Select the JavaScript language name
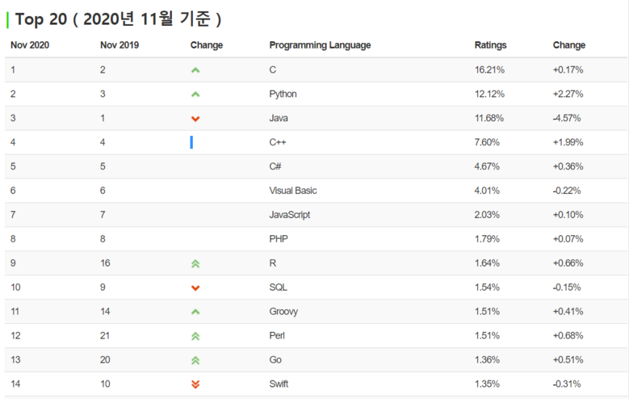Image resolution: width=629 pixels, height=399 pixels. [x=290, y=215]
